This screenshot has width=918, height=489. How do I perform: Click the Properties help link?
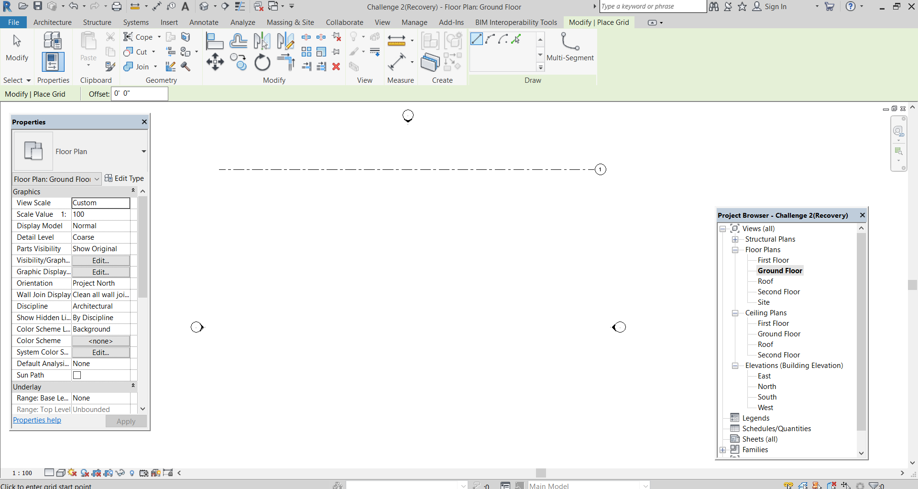coord(37,420)
